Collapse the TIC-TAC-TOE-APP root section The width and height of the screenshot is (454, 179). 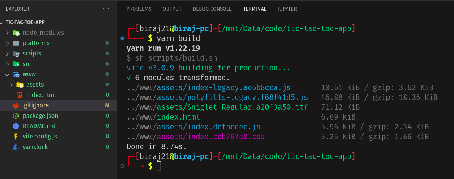2,22
